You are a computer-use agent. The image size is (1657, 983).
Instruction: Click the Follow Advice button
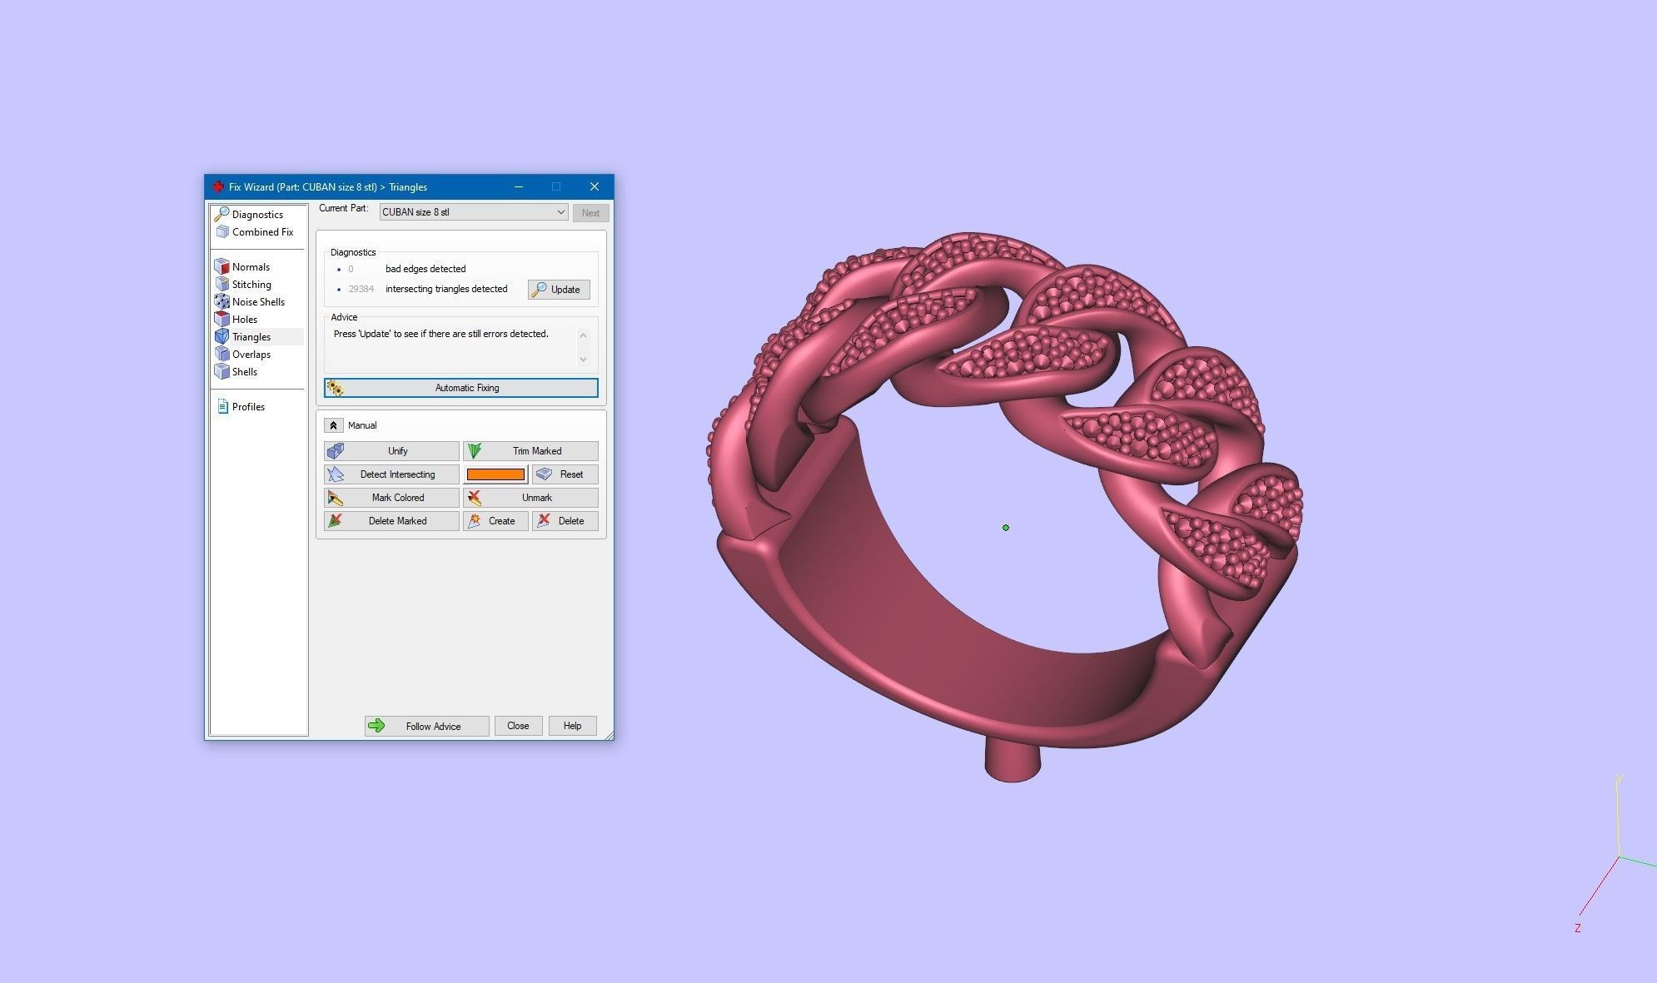point(426,726)
